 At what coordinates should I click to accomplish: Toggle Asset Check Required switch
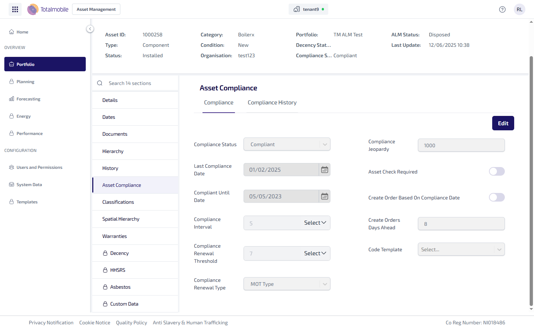pyautogui.click(x=497, y=172)
